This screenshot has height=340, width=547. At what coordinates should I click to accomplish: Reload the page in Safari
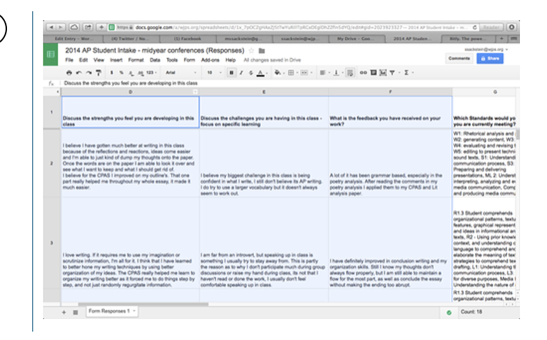(474, 27)
